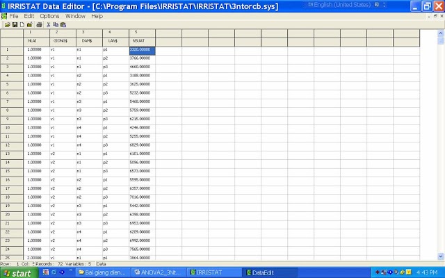Open the Help menu
The width and height of the screenshot is (445, 278).
tap(97, 16)
